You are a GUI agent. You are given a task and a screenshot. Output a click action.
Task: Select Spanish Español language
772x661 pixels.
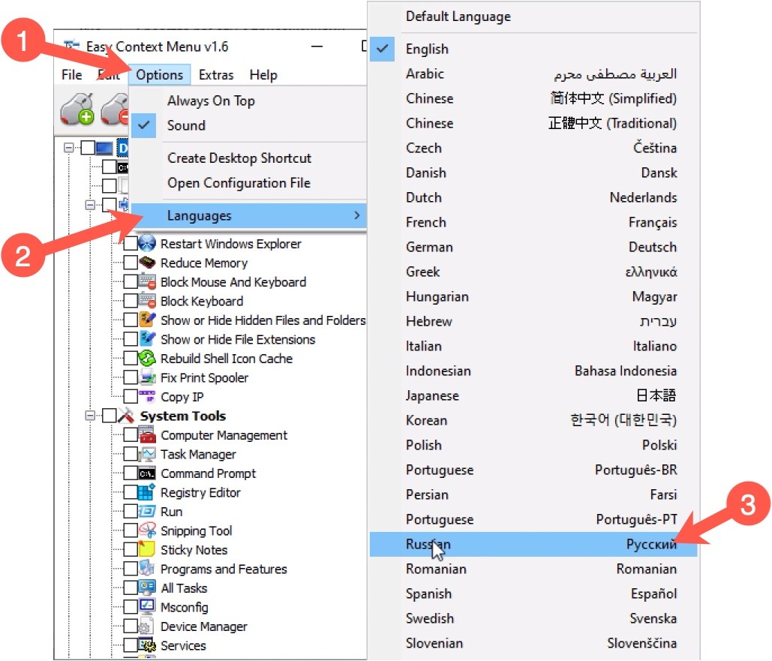pyautogui.click(x=533, y=593)
